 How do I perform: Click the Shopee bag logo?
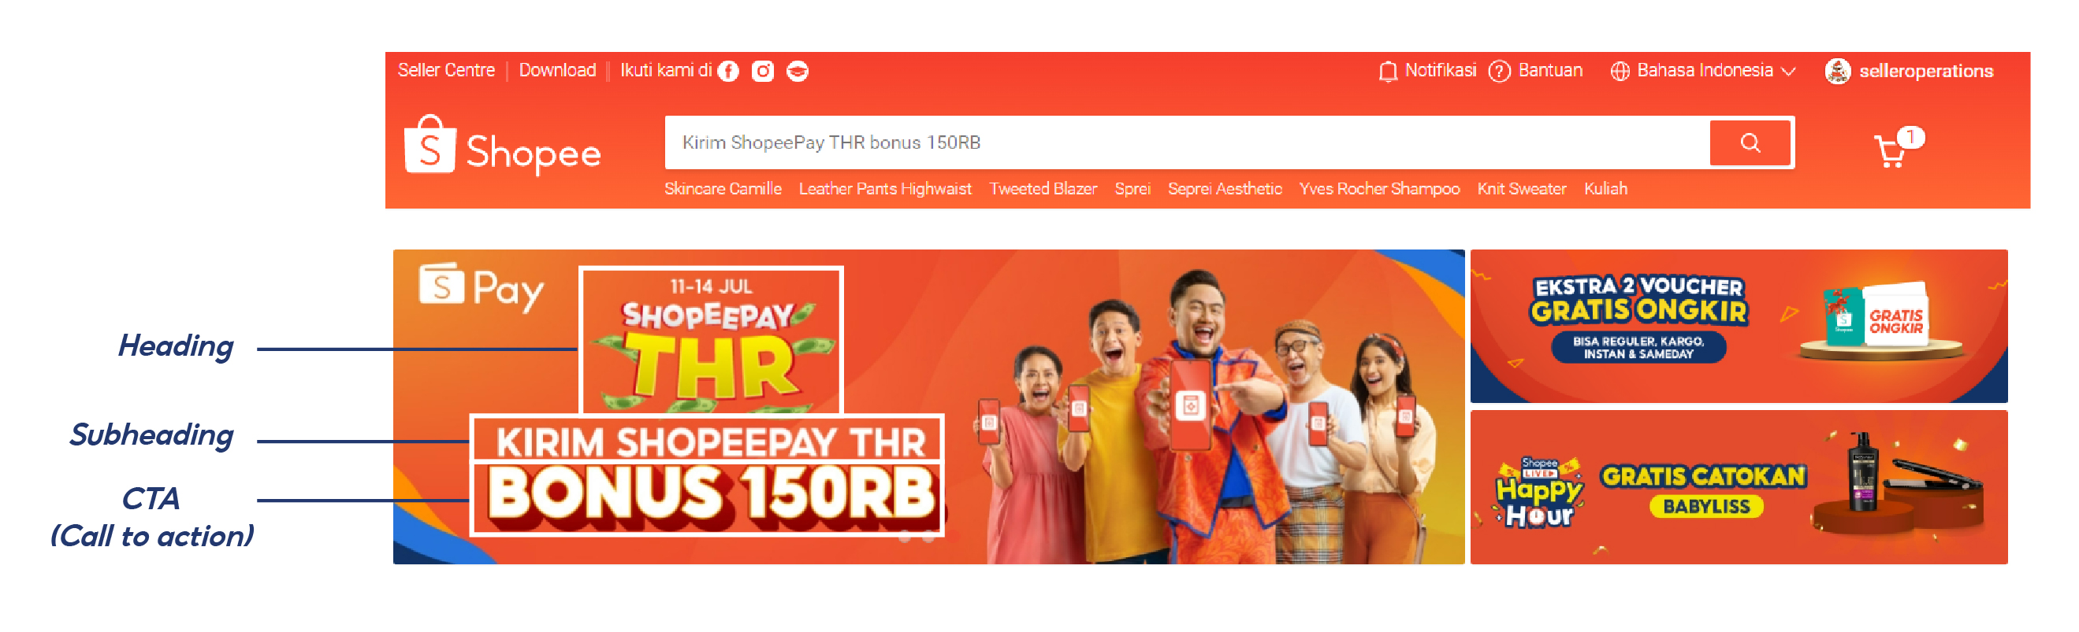430,145
